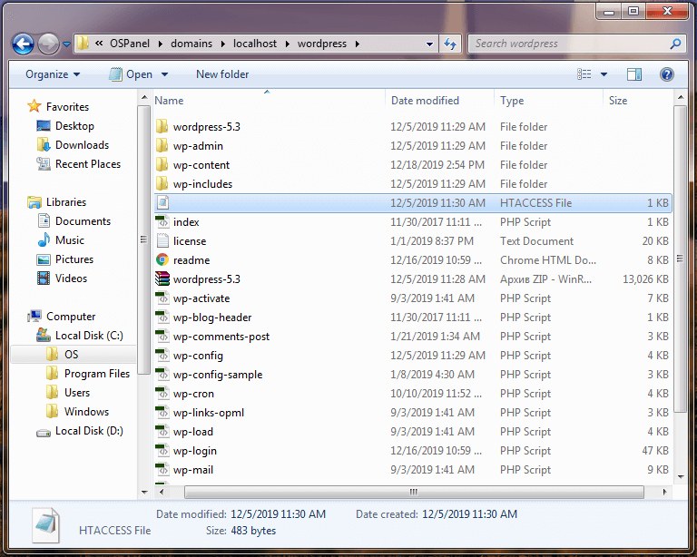
Task: Click the Forward navigation arrow
Action: (x=48, y=44)
